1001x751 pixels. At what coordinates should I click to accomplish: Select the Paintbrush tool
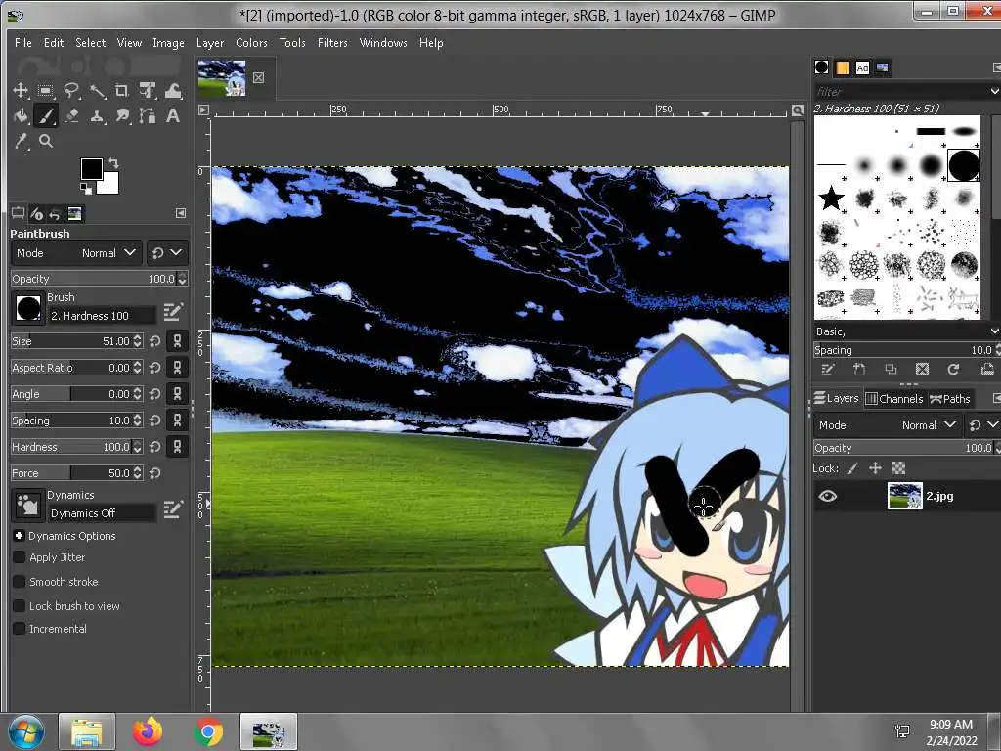click(x=45, y=115)
